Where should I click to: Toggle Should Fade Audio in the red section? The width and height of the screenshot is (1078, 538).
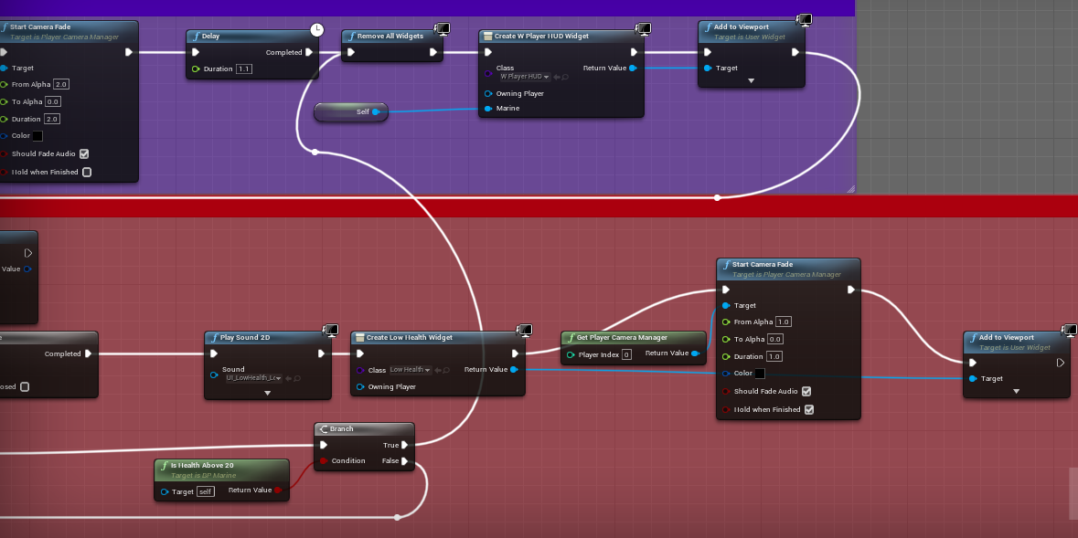806,392
